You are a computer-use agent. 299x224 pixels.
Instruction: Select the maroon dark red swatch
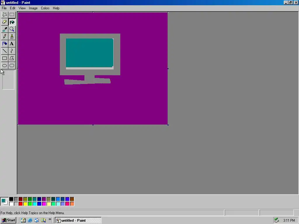tap(21, 199)
